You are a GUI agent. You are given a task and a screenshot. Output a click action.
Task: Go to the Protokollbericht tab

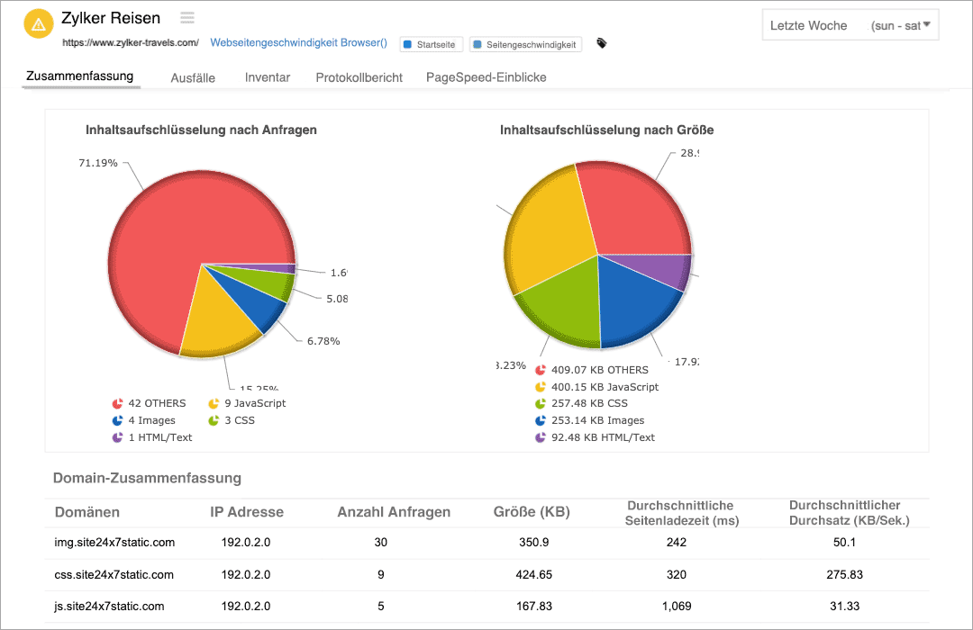359,77
